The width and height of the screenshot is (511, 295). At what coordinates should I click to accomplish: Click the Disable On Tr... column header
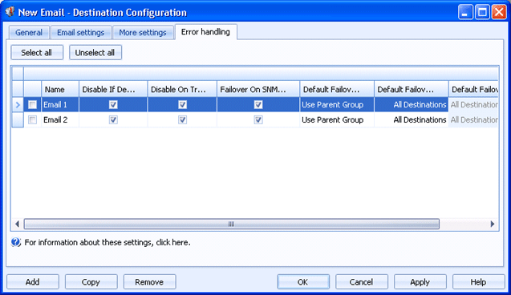[x=183, y=89]
